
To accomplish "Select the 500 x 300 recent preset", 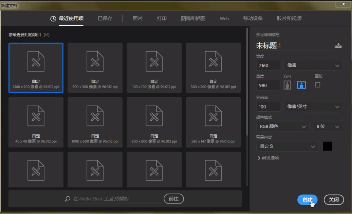I will pyautogui.click(x=95, y=68).
